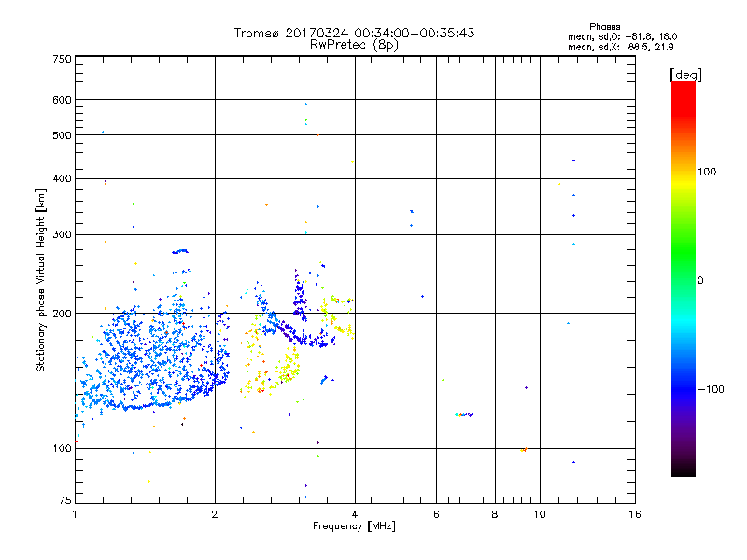Click the orange echo point at 100 km near 9 MHz
The height and width of the screenshot is (560, 747).
(524, 449)
